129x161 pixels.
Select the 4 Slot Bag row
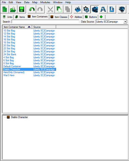click(29, 57)
